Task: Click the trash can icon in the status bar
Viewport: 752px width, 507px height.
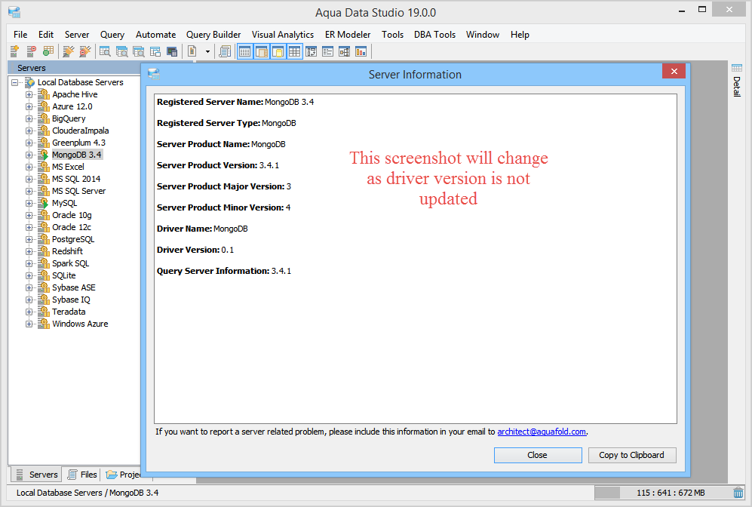Action: [x=738, y=493]
